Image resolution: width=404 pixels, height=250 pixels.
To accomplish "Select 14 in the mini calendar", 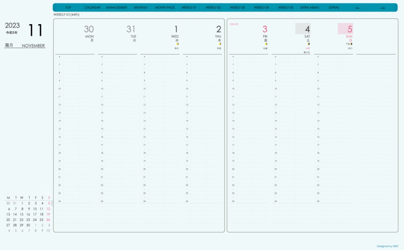I will [x=15, y=214].
